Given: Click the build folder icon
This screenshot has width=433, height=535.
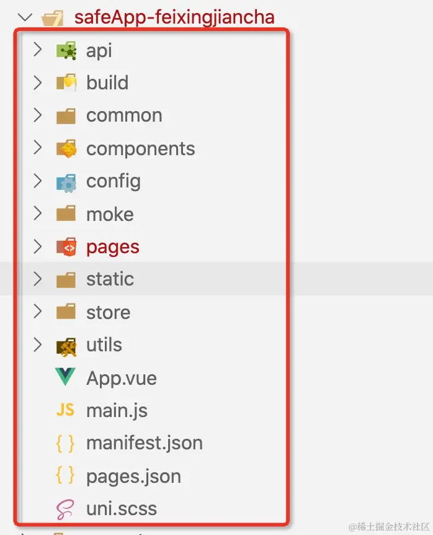Looking at the screenshot, I should point(66,83).
